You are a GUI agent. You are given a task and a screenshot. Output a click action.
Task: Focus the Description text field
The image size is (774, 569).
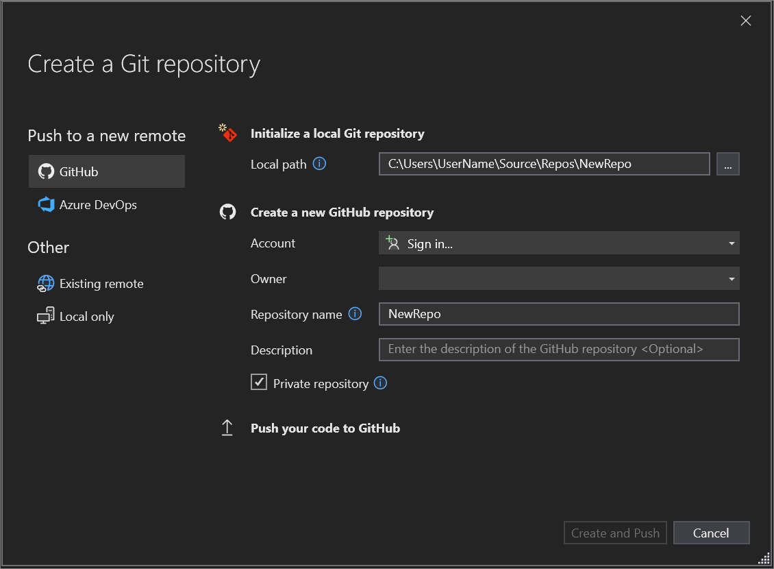[558, 350]
